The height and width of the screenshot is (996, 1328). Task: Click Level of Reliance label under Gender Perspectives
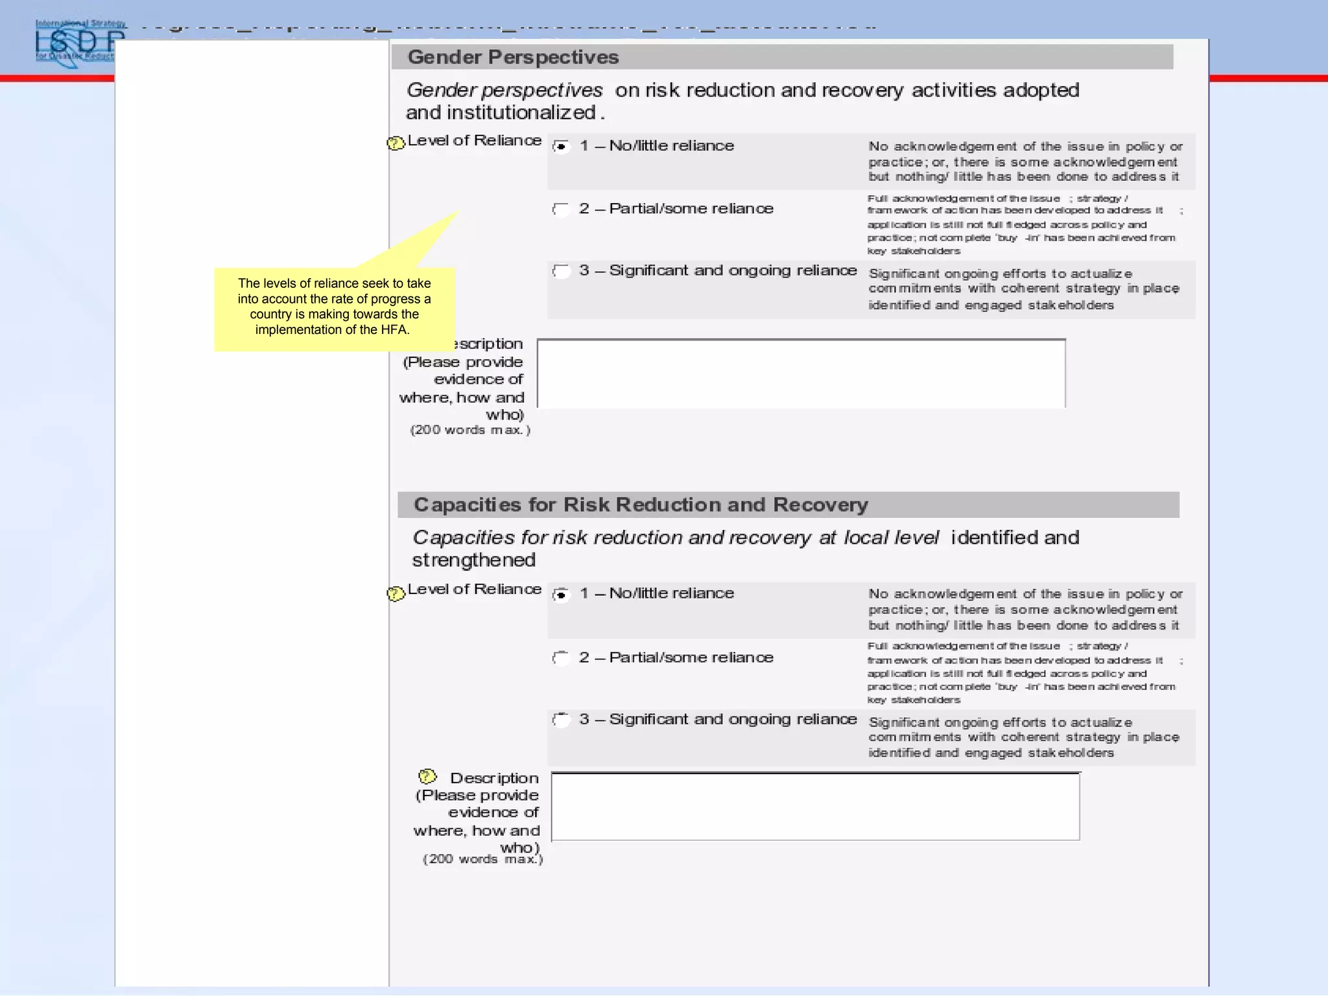(474, 141)
